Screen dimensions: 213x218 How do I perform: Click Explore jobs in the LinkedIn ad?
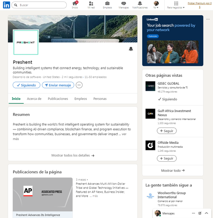(153, 36)
